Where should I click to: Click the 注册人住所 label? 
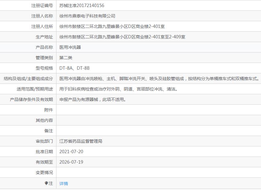coord(42,26)
